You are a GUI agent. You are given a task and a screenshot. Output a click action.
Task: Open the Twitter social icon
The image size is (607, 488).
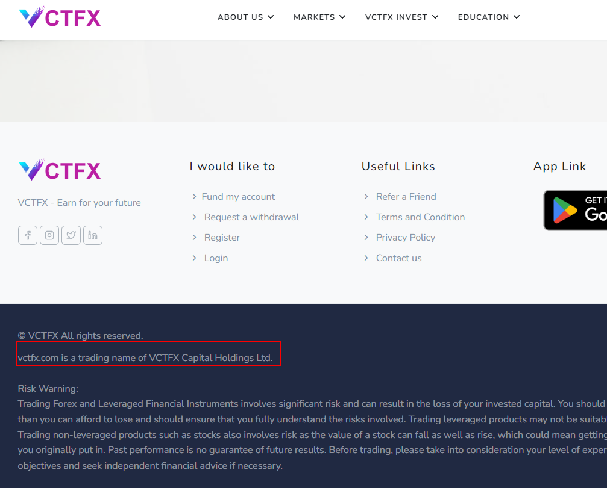pyautogui.click(x=71, y=235)
